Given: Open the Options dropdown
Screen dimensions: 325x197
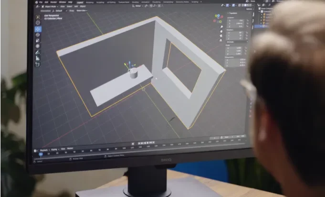Looking at the screenshot, I should click(250, 9).
